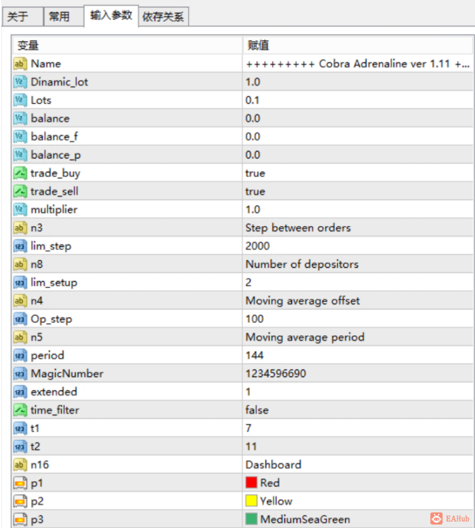The height and width of the screenshot is (528, 475).
Task: Select the 输入参数 tab
Action: tap(111, 16)
